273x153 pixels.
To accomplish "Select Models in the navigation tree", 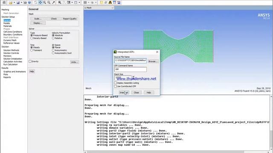I will [x=7, y=23].
